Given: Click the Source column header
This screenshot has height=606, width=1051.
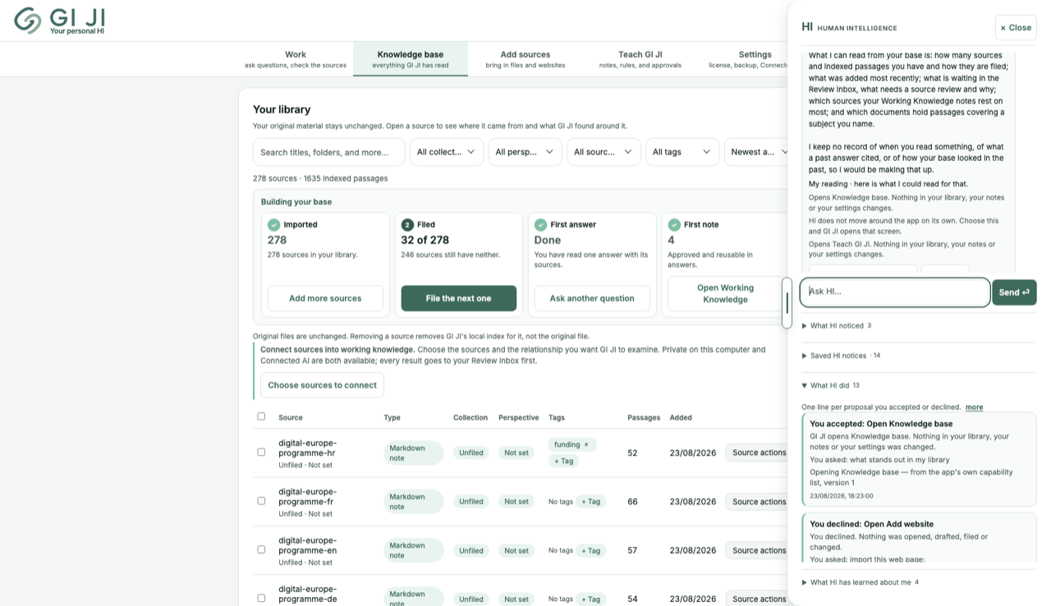Looking at the screenshot, I should pos(291,417).
